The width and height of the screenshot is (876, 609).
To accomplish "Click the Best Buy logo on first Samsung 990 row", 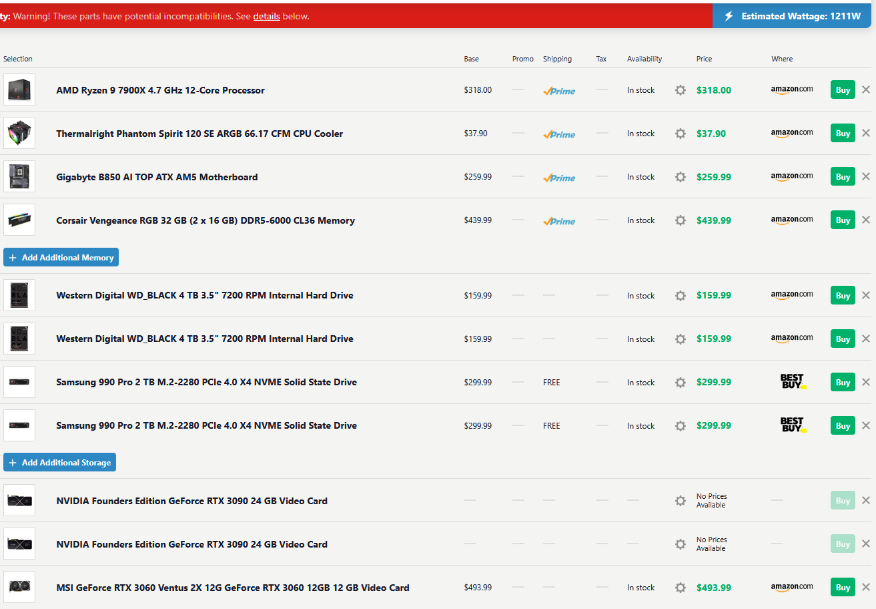I will 793,382.
